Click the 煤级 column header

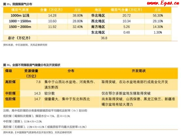8,71
